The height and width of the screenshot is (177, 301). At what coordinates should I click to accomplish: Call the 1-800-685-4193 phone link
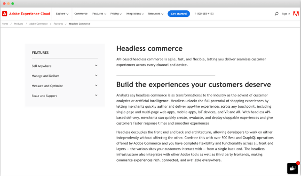pos(204,14)
